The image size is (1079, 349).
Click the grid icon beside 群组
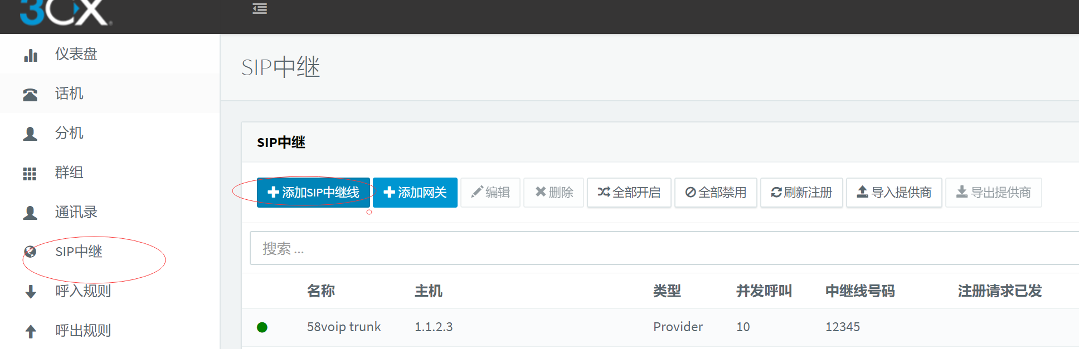[30, 174]
